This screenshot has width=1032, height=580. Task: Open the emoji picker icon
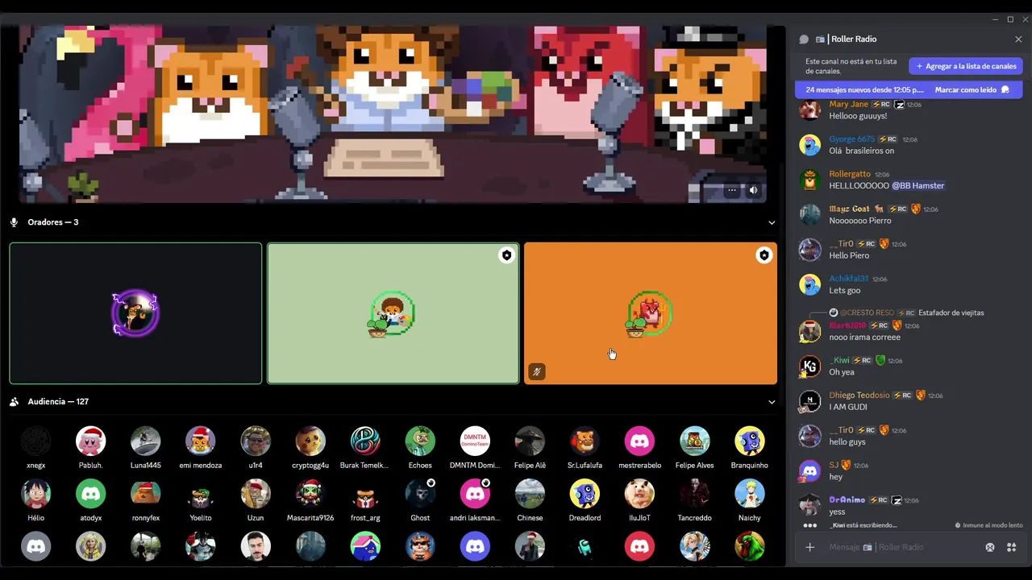(x=990, y=547)
